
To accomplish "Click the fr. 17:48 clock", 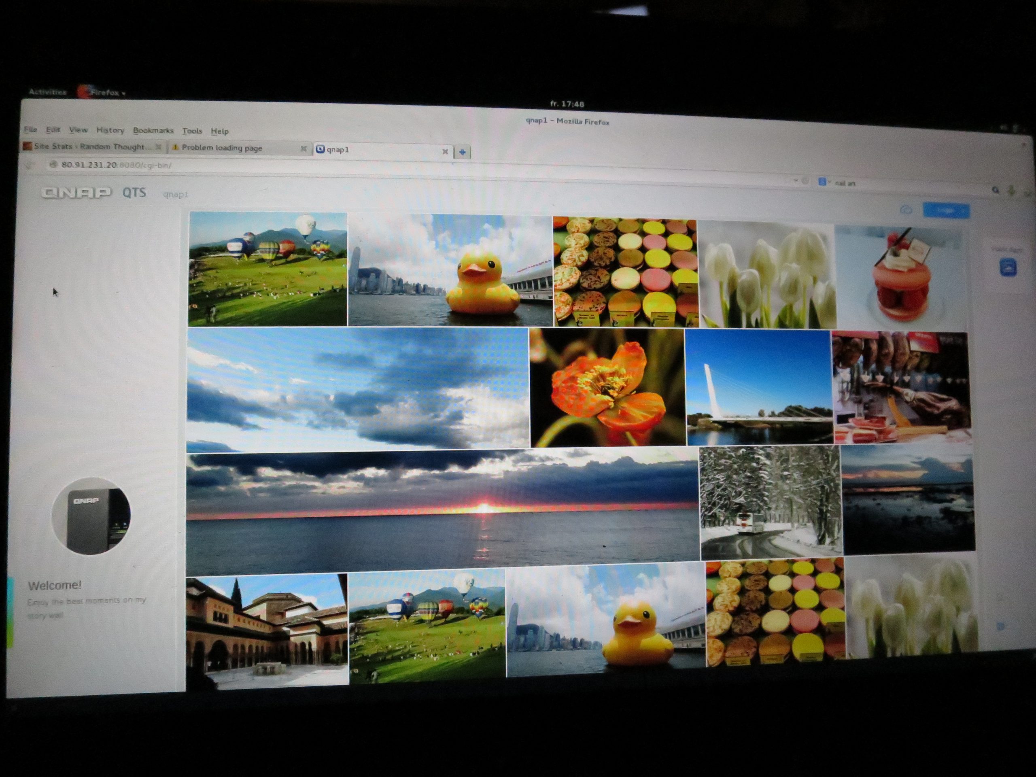I will click(x=567, y=104).
